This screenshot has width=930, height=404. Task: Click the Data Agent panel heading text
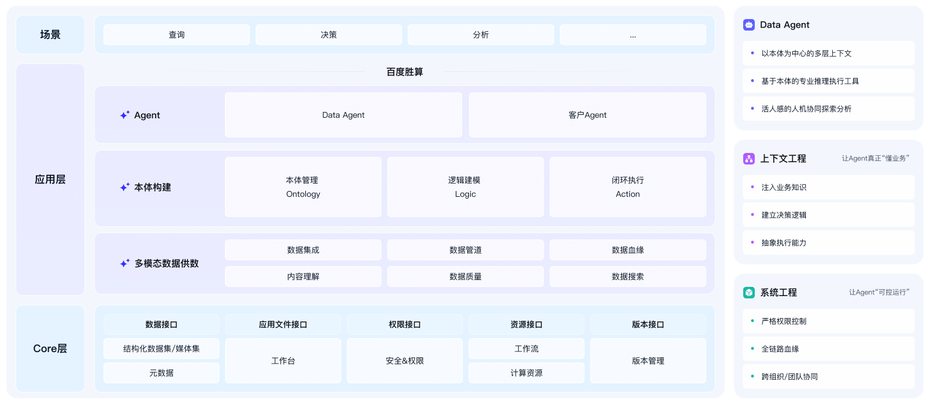[785, 25]
